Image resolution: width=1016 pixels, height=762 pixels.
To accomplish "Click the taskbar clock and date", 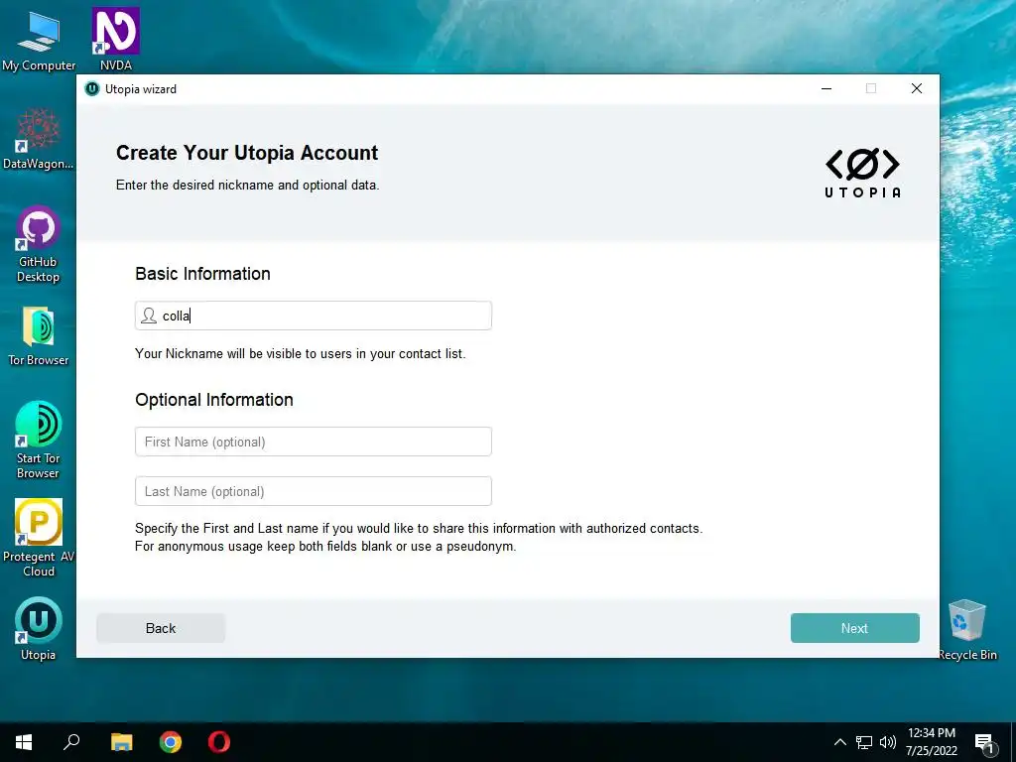I will pyautogui.click(x=931, y=742).
